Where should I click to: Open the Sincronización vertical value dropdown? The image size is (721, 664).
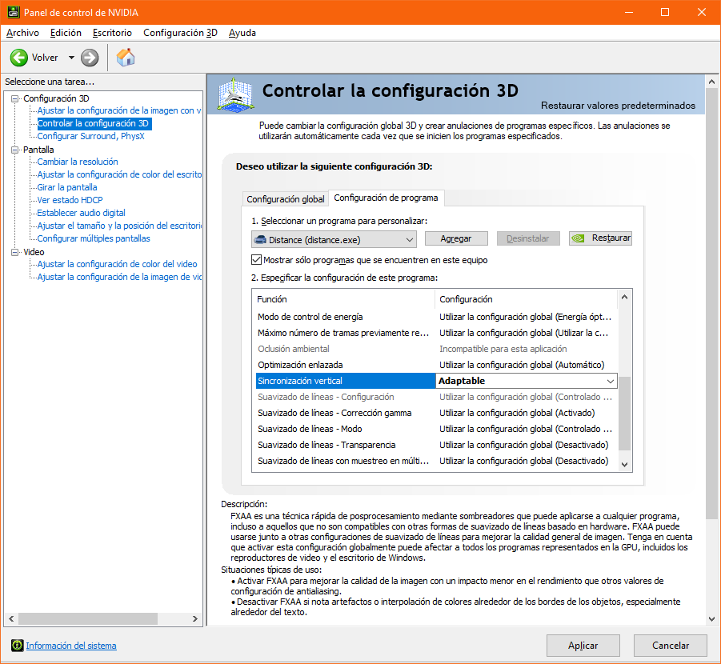(x=610, y=382)
